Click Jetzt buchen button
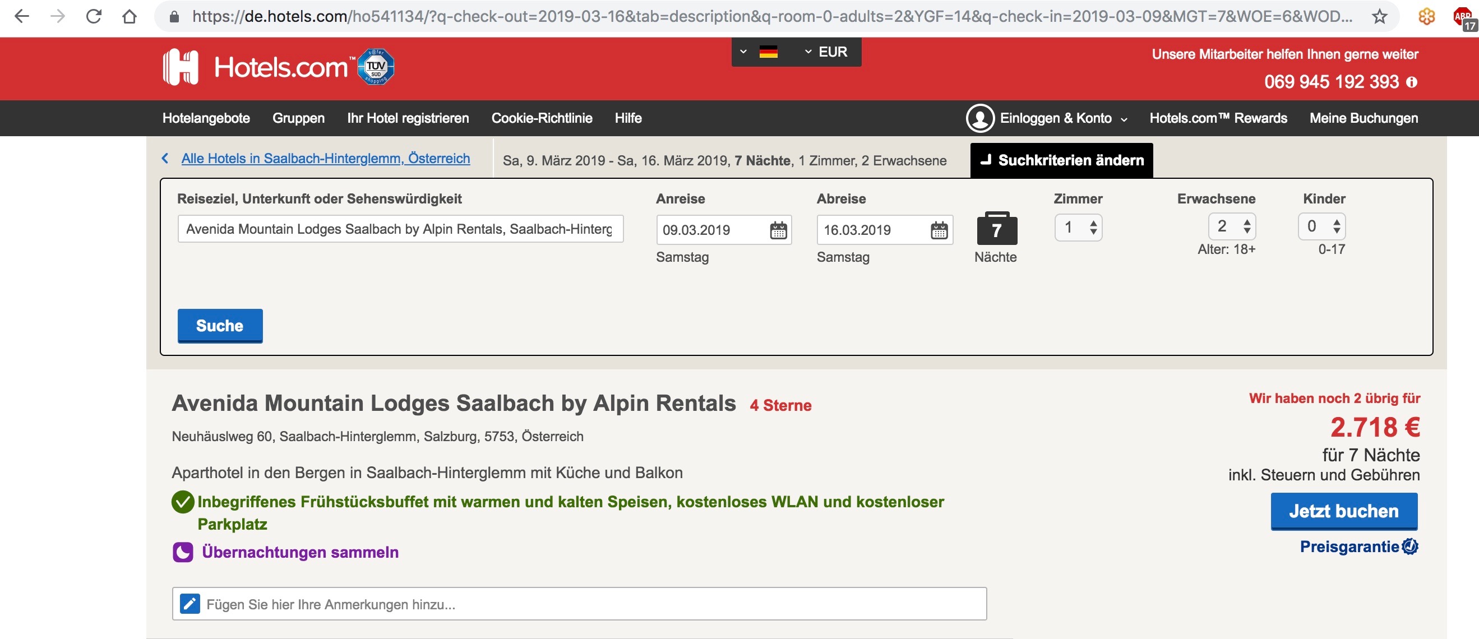Screen dimensions: 1479x639 pos(1344,511)
